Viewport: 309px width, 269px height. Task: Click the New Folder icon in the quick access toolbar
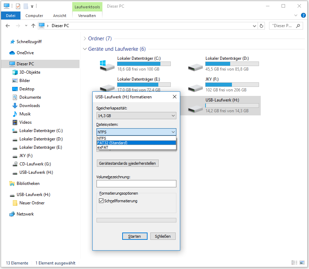[26, 6]
